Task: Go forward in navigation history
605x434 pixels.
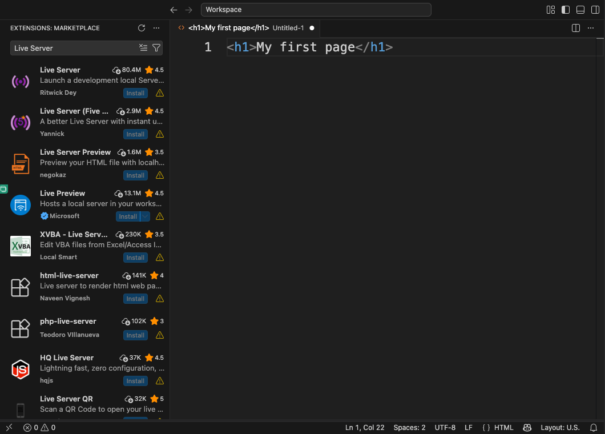Action: (x=189, y=10)
